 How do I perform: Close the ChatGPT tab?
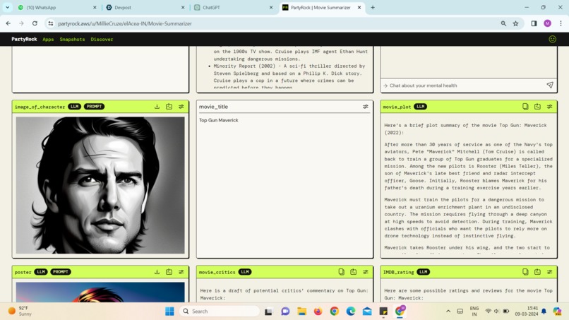(270, 7)
